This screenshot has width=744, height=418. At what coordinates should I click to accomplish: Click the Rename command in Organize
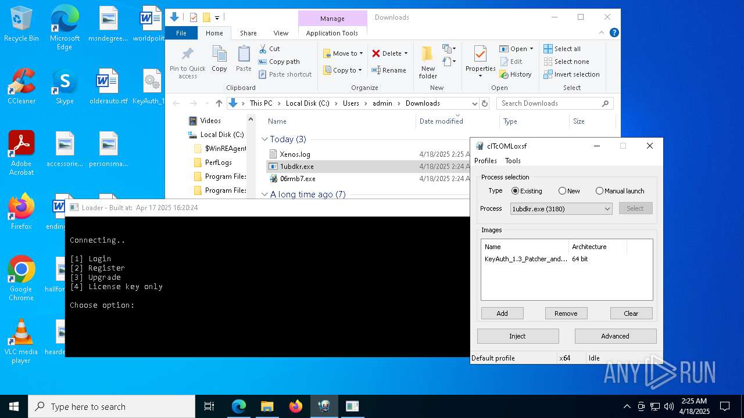(x=389, y=70)
